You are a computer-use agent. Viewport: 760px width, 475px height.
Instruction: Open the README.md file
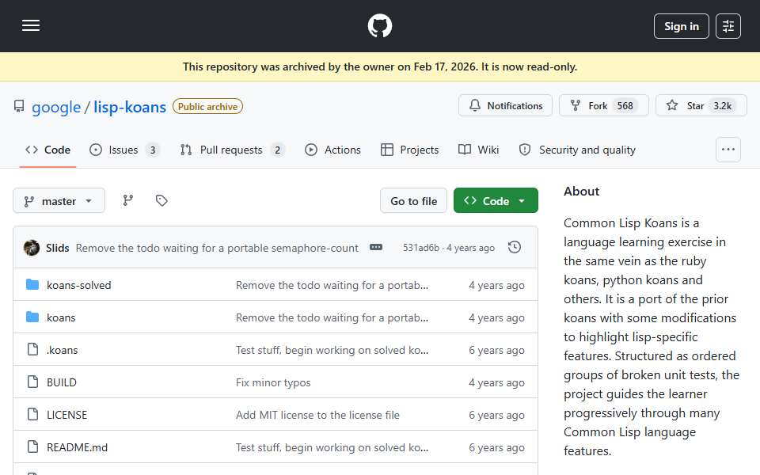click(x=77, y=447)
